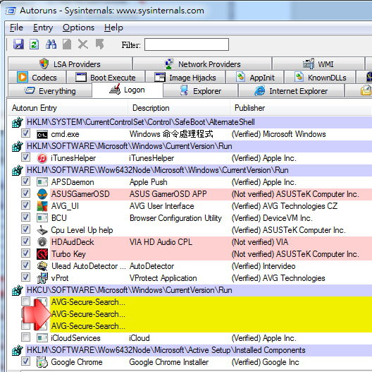372x372 pixels.
Task: Click the APSDaemon entry icon
Action: pos(42,182)
